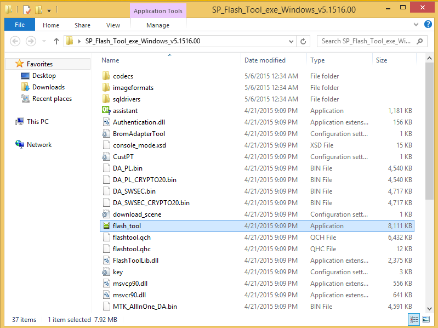Expand the ribbon with the chevron
Image resolution: width=438 pixels, height=328 pixels.
(x=416, y=24)
